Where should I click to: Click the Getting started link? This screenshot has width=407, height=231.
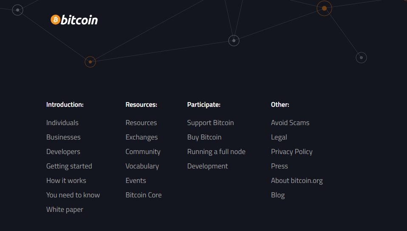(69, 166)
